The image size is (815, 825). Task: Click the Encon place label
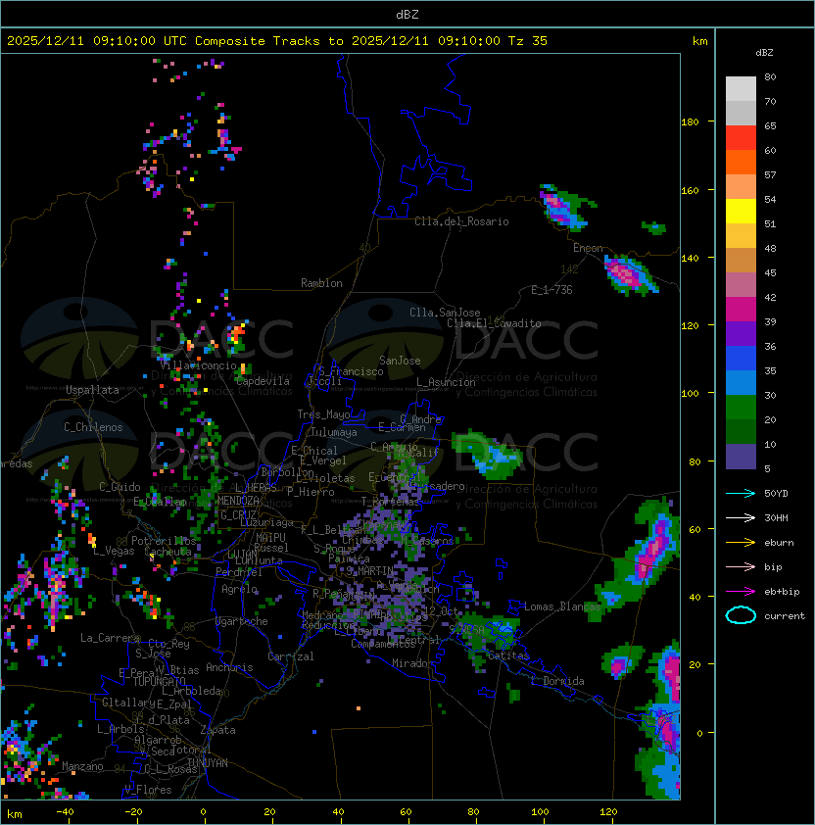588,248
